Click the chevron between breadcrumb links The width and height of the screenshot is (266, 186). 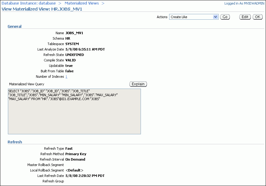(60, 3)
